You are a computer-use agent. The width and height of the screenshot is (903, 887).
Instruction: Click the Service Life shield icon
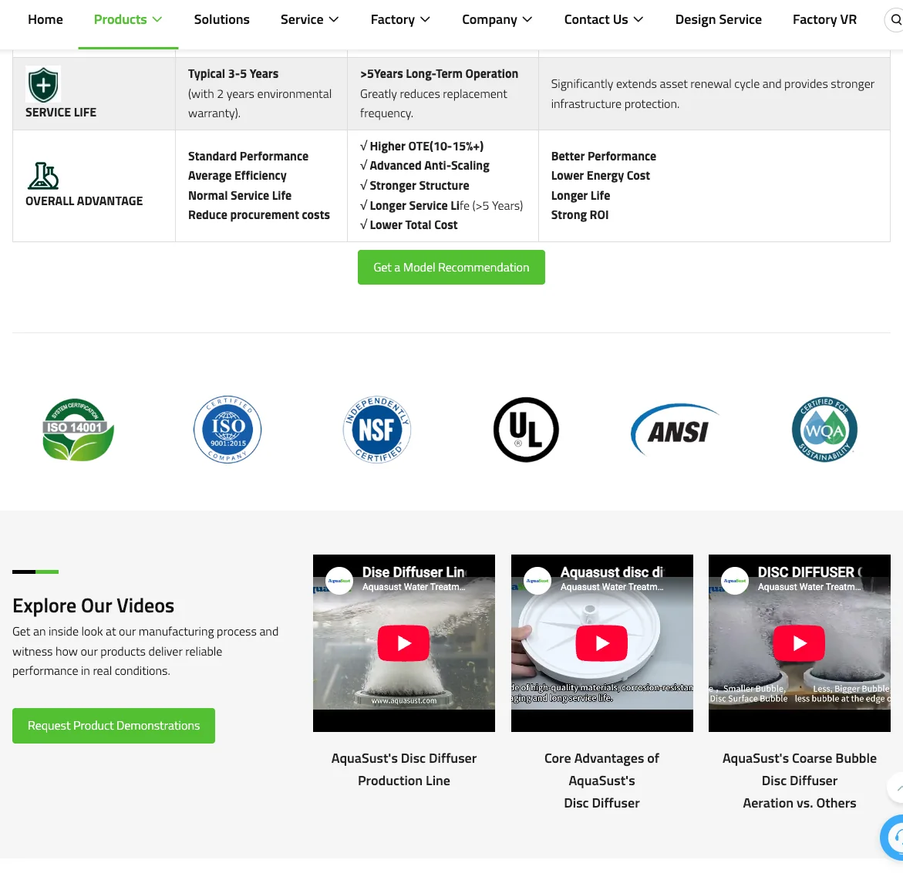click(43, 85)
